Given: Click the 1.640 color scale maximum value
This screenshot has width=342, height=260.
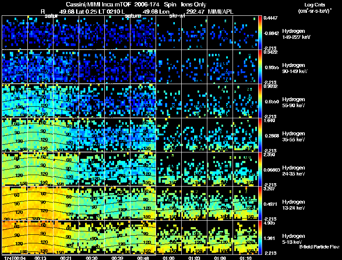Looking at the screenshot, I should tap(269, 120).
